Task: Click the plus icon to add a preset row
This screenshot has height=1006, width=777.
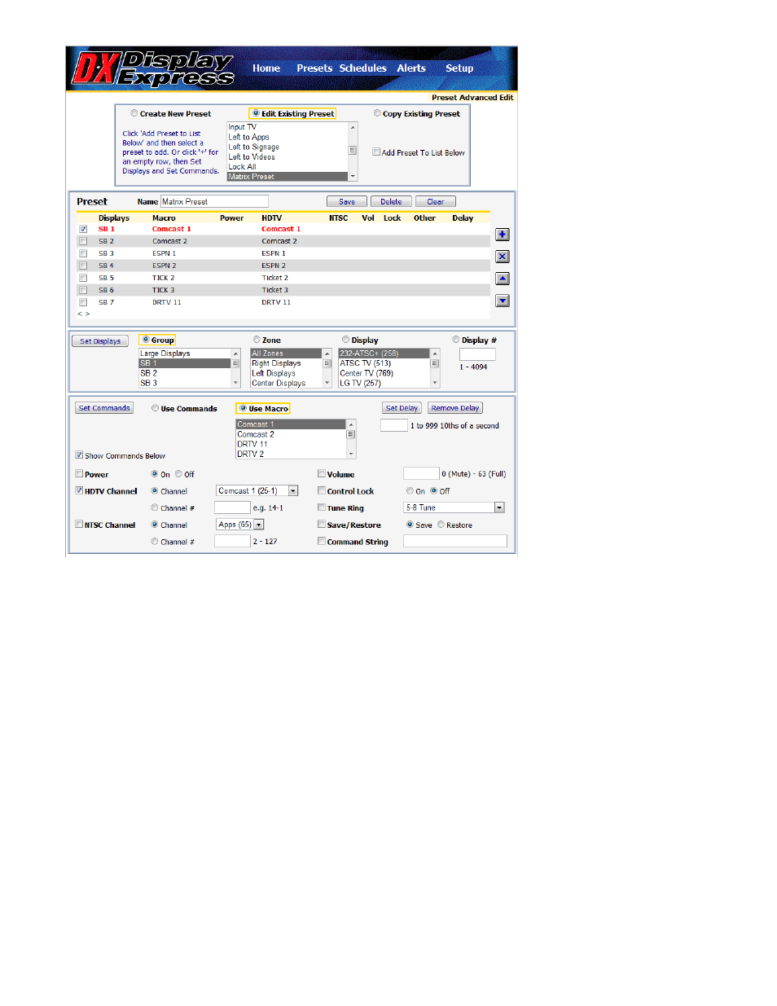Action: pos(503,235)
